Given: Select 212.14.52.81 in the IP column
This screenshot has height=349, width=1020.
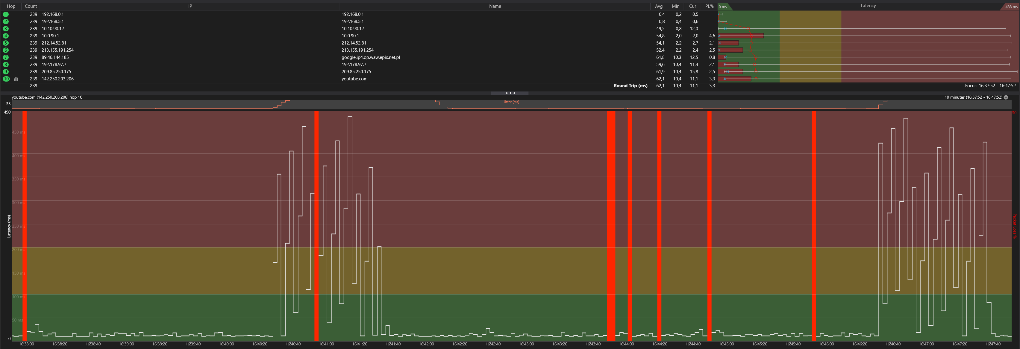Looking at the screenshot, I should pos(54,43).
